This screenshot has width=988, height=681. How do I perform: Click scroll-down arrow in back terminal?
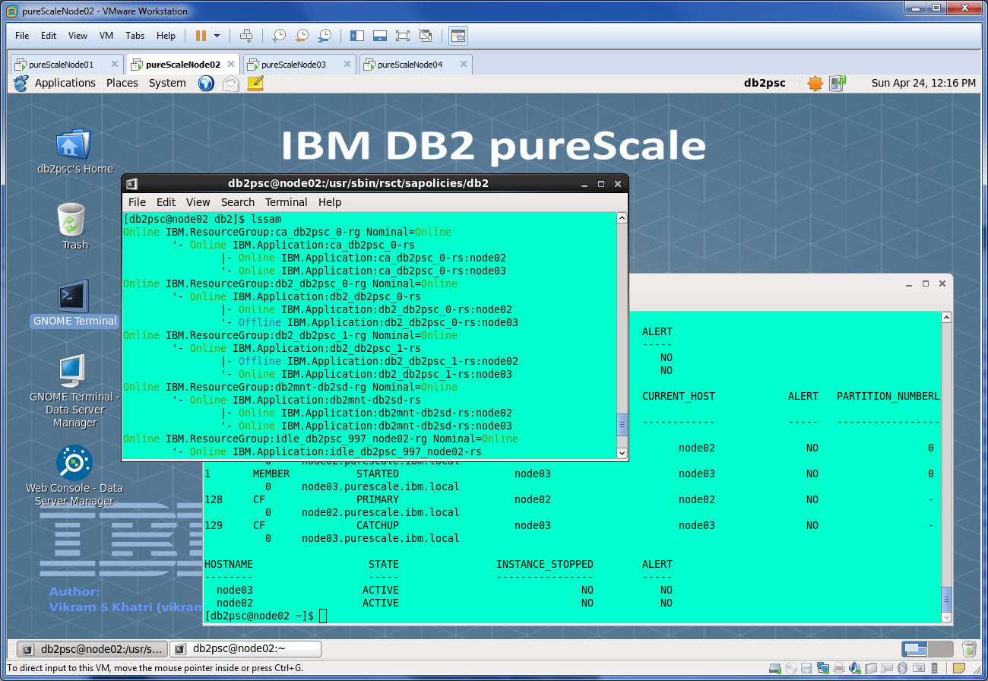945,617
